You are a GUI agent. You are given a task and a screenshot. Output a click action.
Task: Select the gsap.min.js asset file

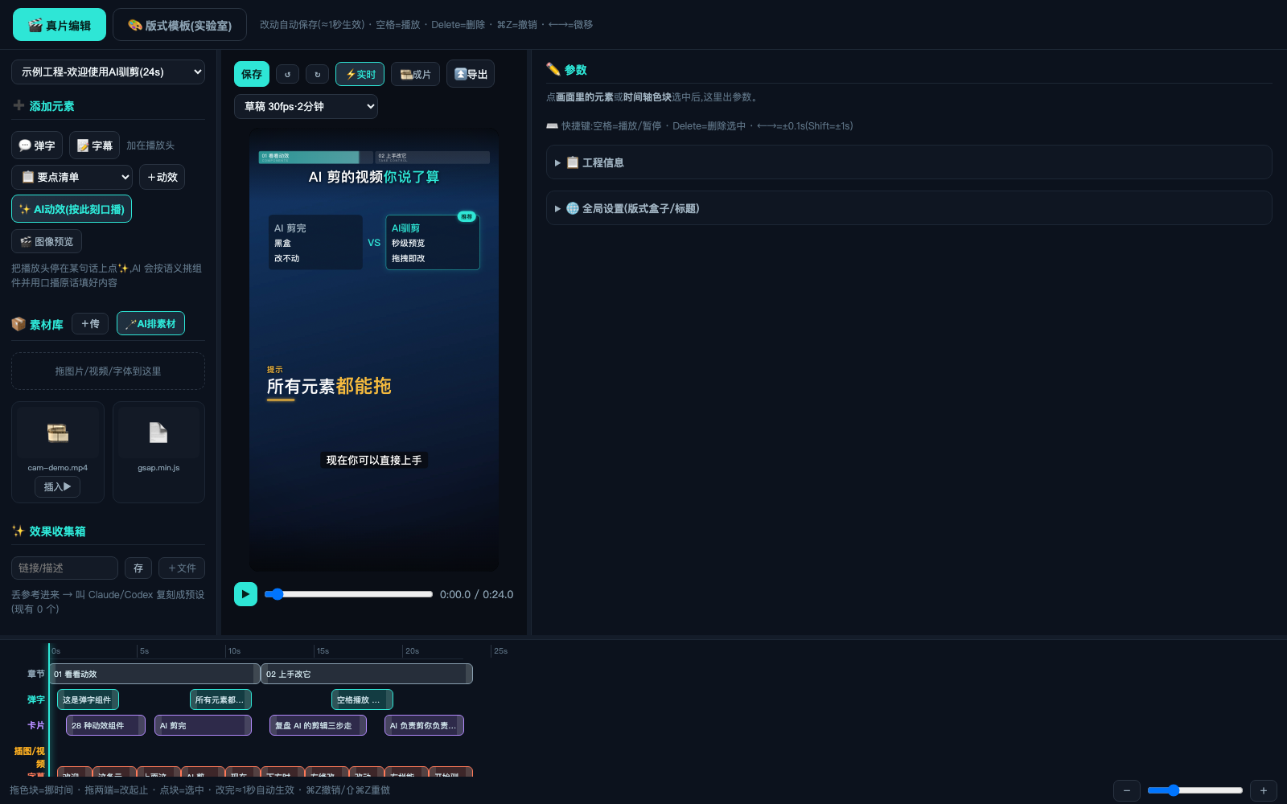[158, 452]
